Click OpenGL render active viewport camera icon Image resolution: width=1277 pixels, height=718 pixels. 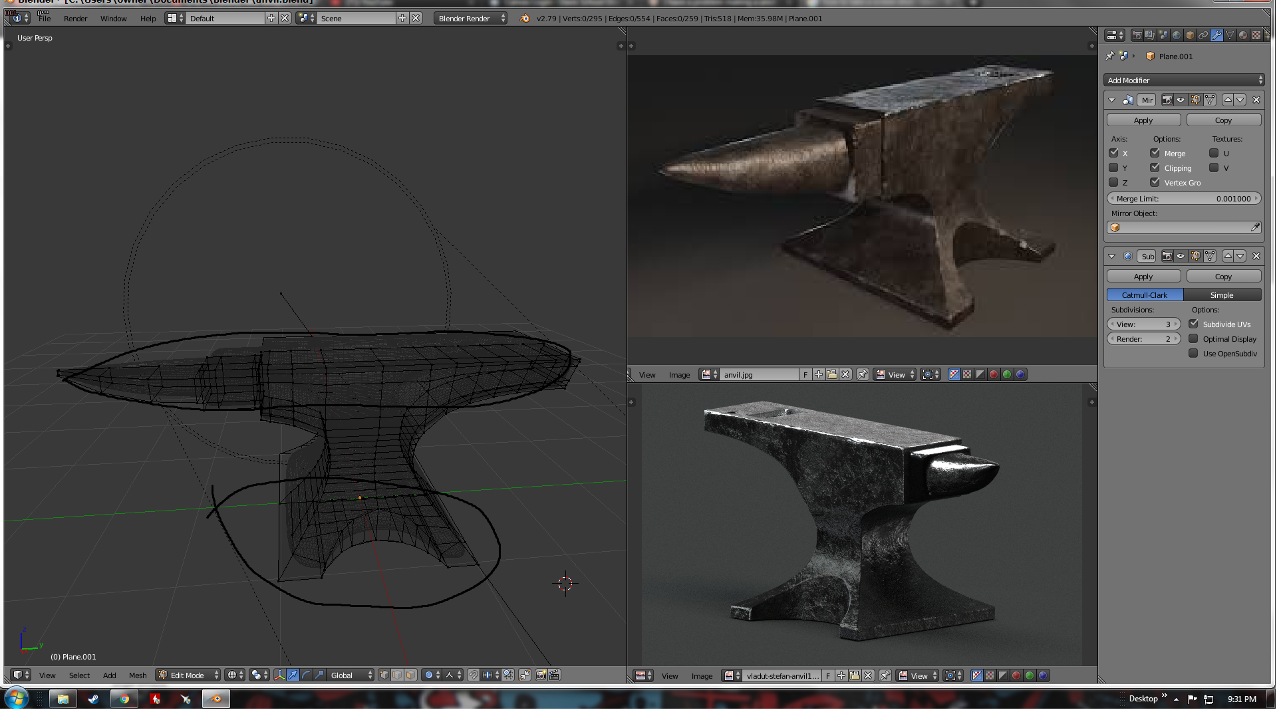tap(541, 675)
